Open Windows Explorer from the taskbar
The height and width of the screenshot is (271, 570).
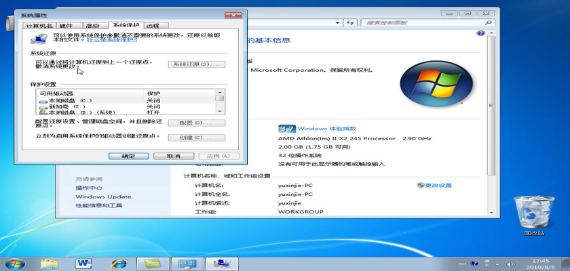pyautogui.click(x=50, y=262)
